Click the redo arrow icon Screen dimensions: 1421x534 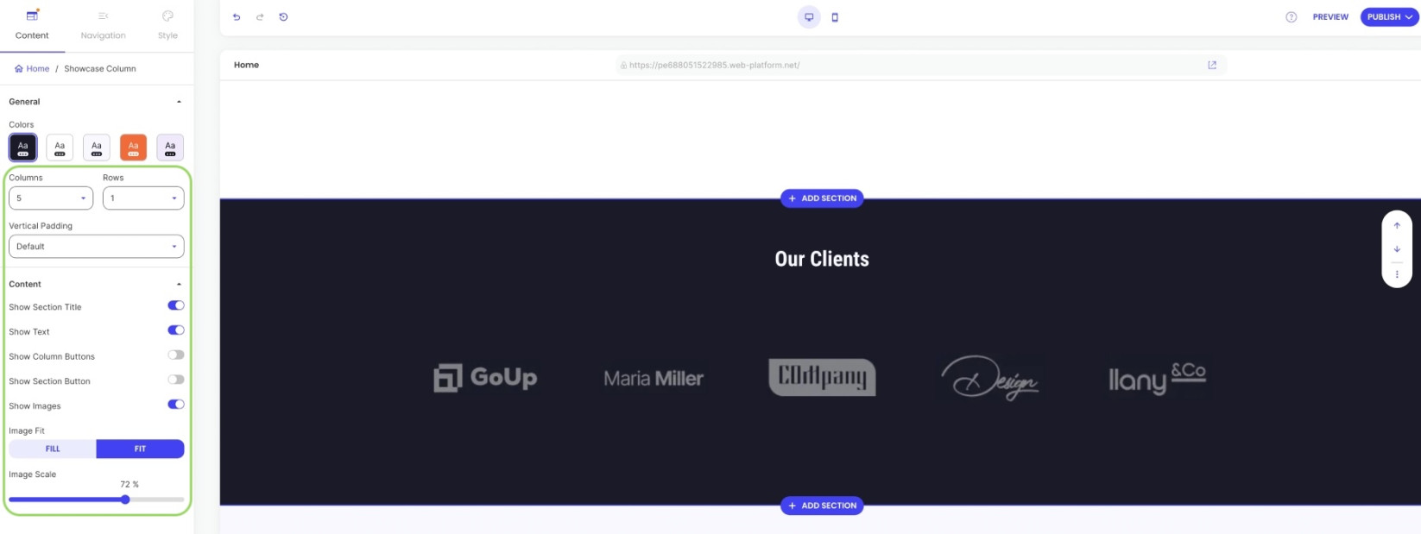tap(260, 17)
